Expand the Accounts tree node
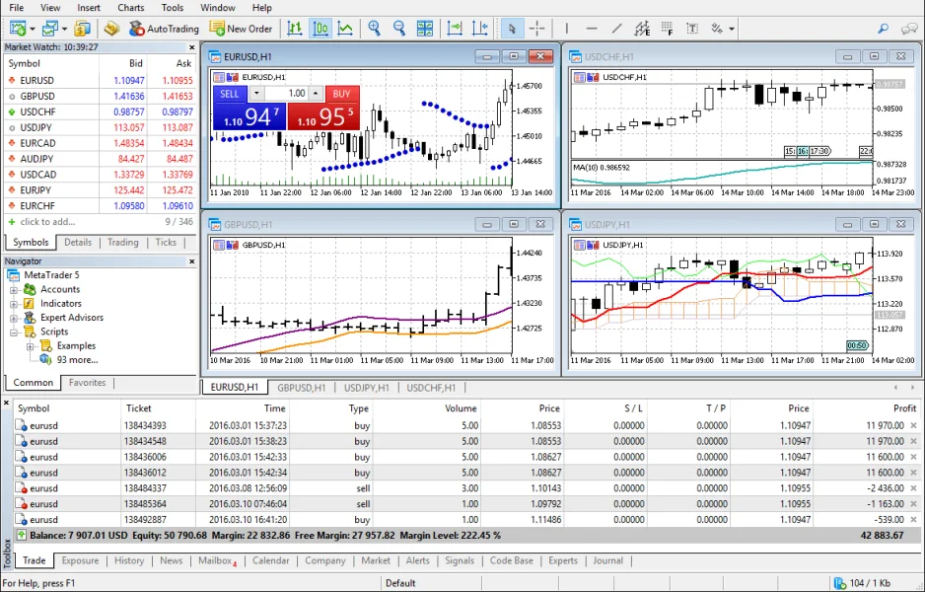 click(x=15, y=290)
